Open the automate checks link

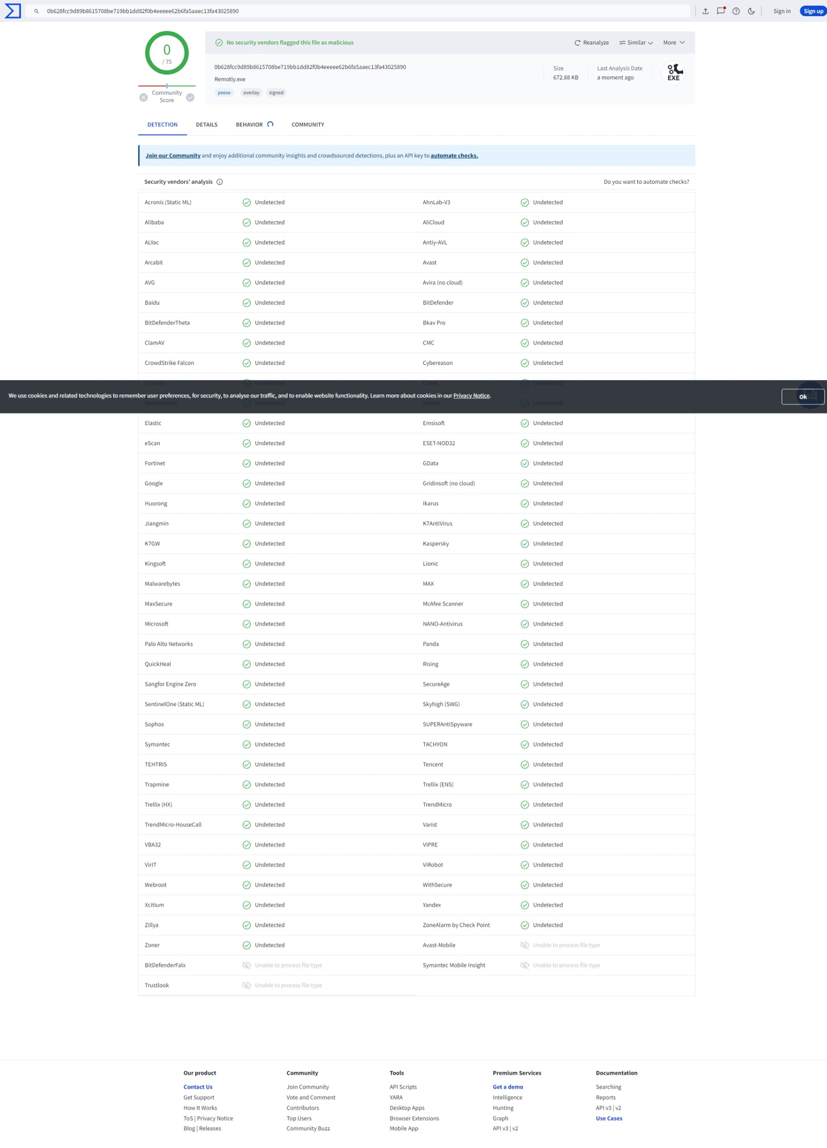point(454,156)
